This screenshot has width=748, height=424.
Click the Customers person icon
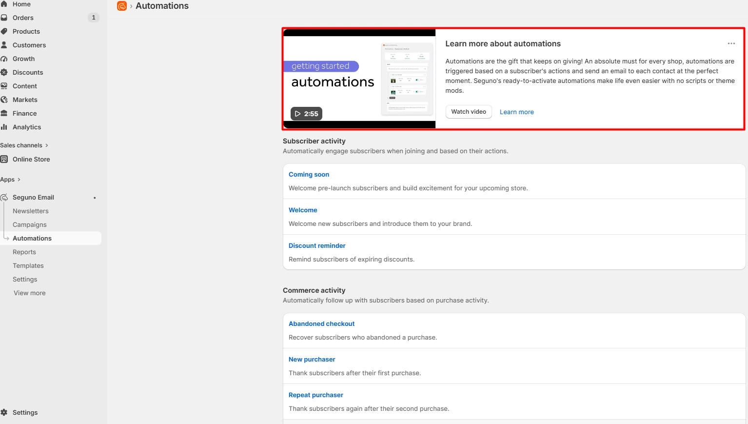[x=4, y=45]
